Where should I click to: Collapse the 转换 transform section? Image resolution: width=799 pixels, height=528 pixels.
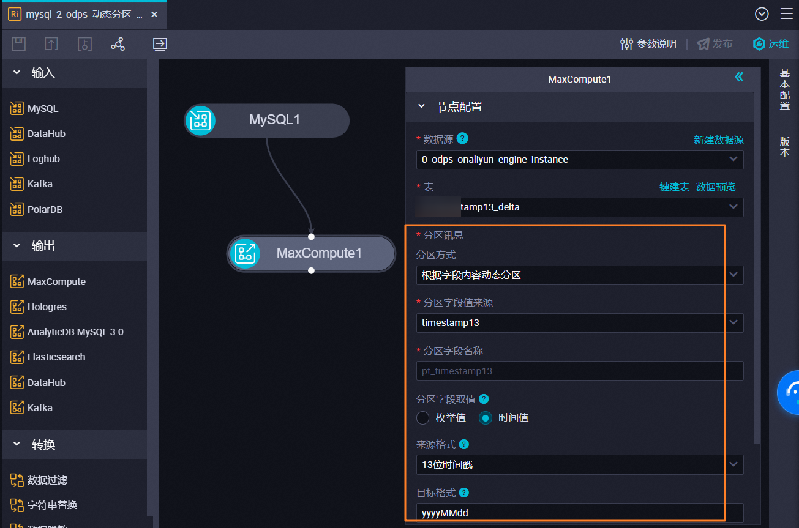click(17, 444)
